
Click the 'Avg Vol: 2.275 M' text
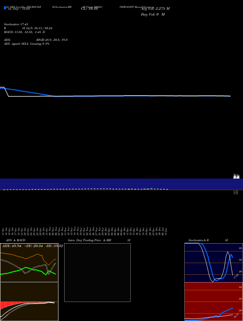(155, 8)
